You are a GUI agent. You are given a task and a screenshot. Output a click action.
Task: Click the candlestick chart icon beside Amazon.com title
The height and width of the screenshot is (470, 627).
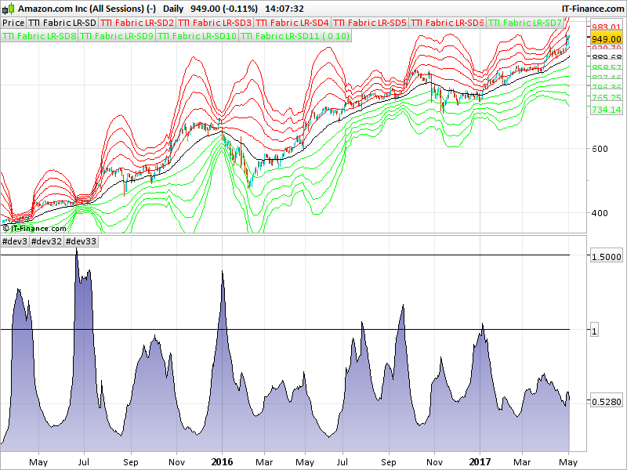[8, 9]
